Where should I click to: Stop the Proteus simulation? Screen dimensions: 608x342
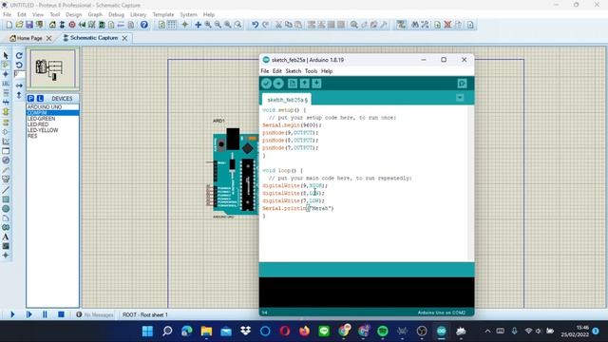click(61, 314)
